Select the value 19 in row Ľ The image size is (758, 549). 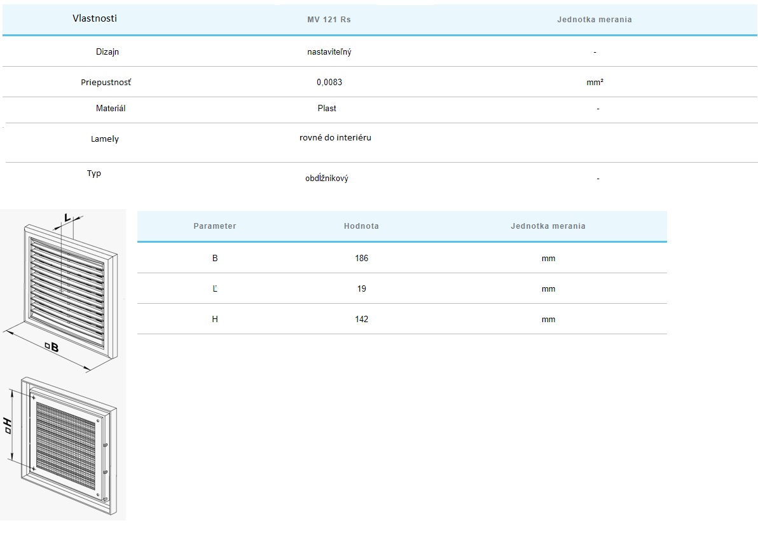tap(361, 289)
